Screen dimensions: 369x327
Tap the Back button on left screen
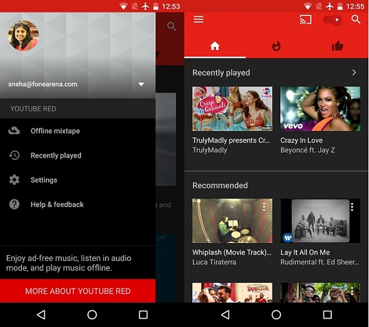tap(41, 315)
